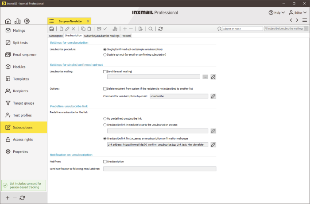
Task: Click the refresh toolbar icon
Action: coord(160,29)
